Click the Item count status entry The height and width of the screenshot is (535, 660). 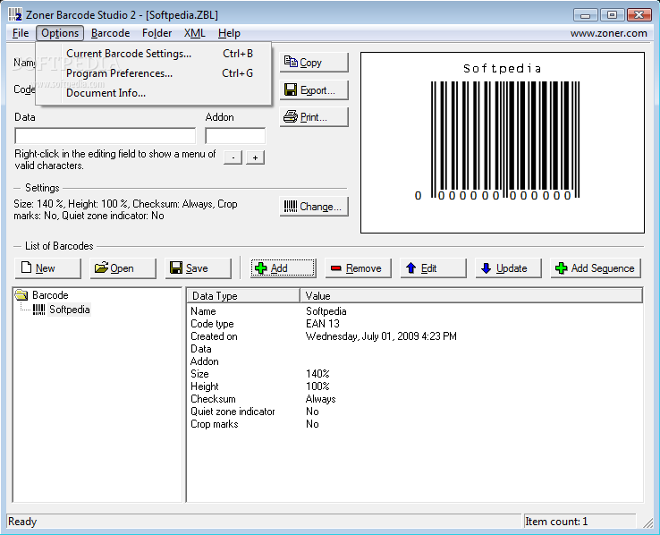click(556, 522)
